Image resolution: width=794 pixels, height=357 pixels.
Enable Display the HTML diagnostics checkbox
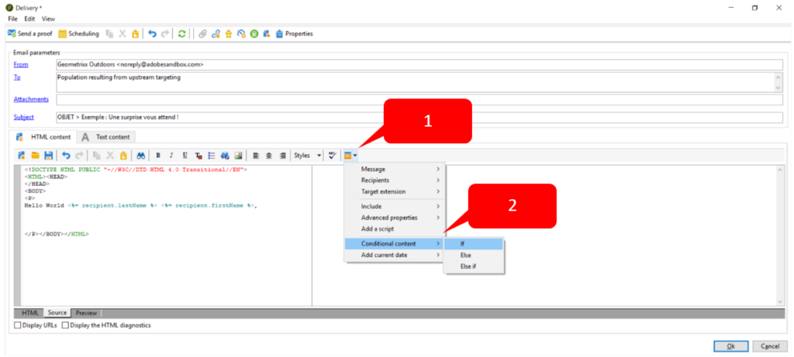coord(65,325)
